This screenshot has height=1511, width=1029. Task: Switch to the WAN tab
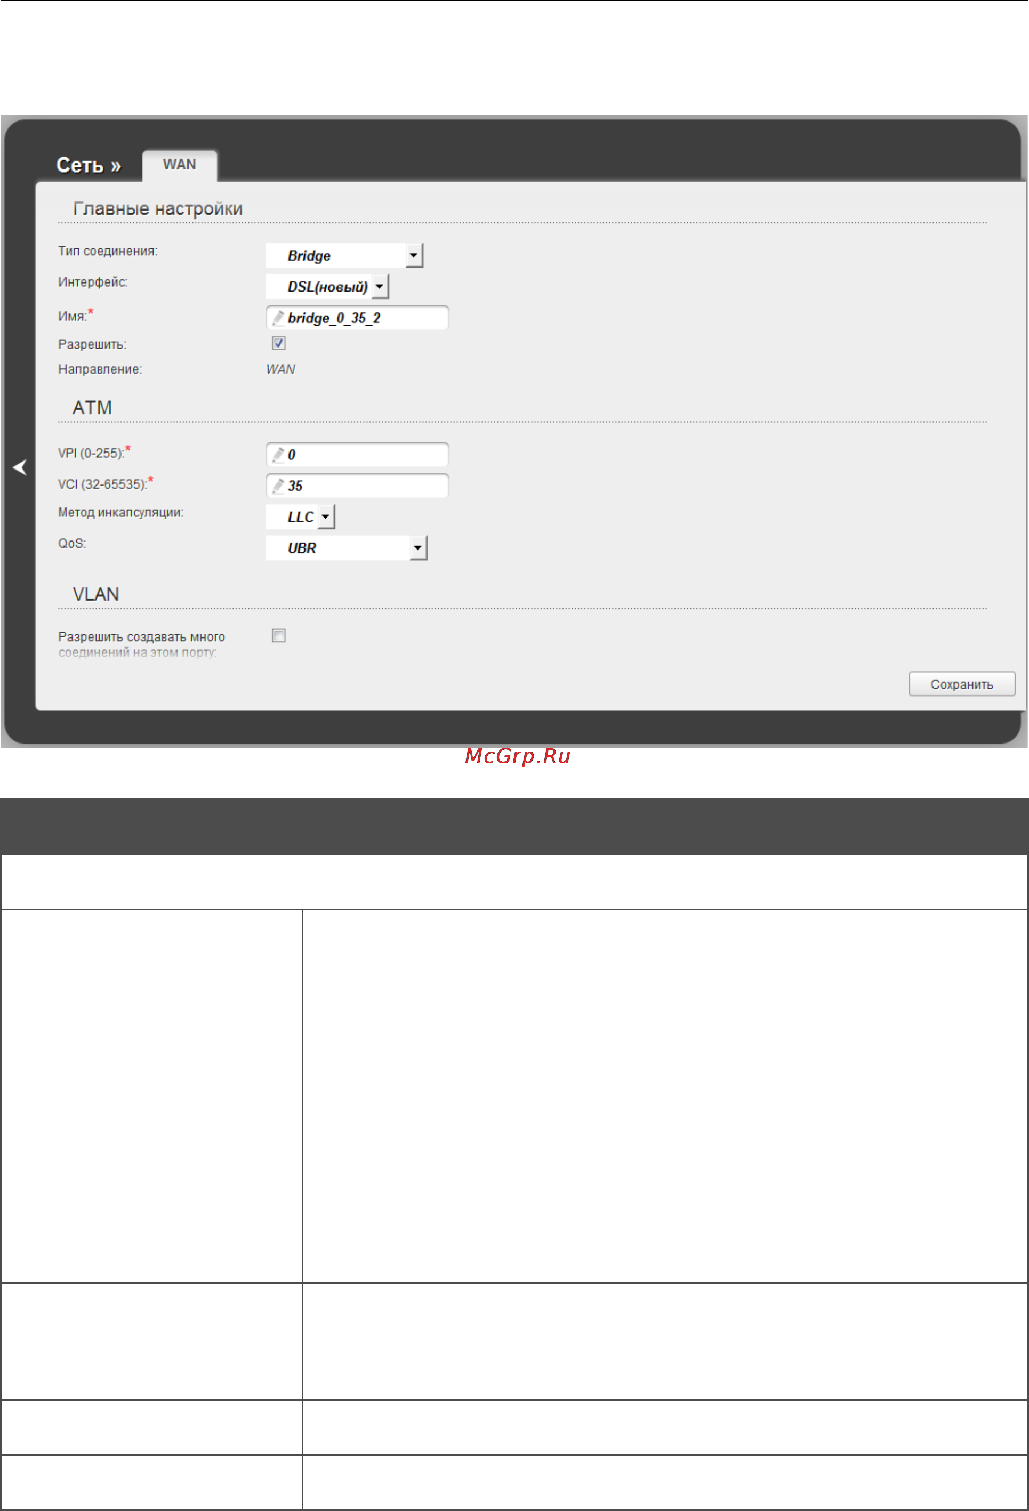180,165
